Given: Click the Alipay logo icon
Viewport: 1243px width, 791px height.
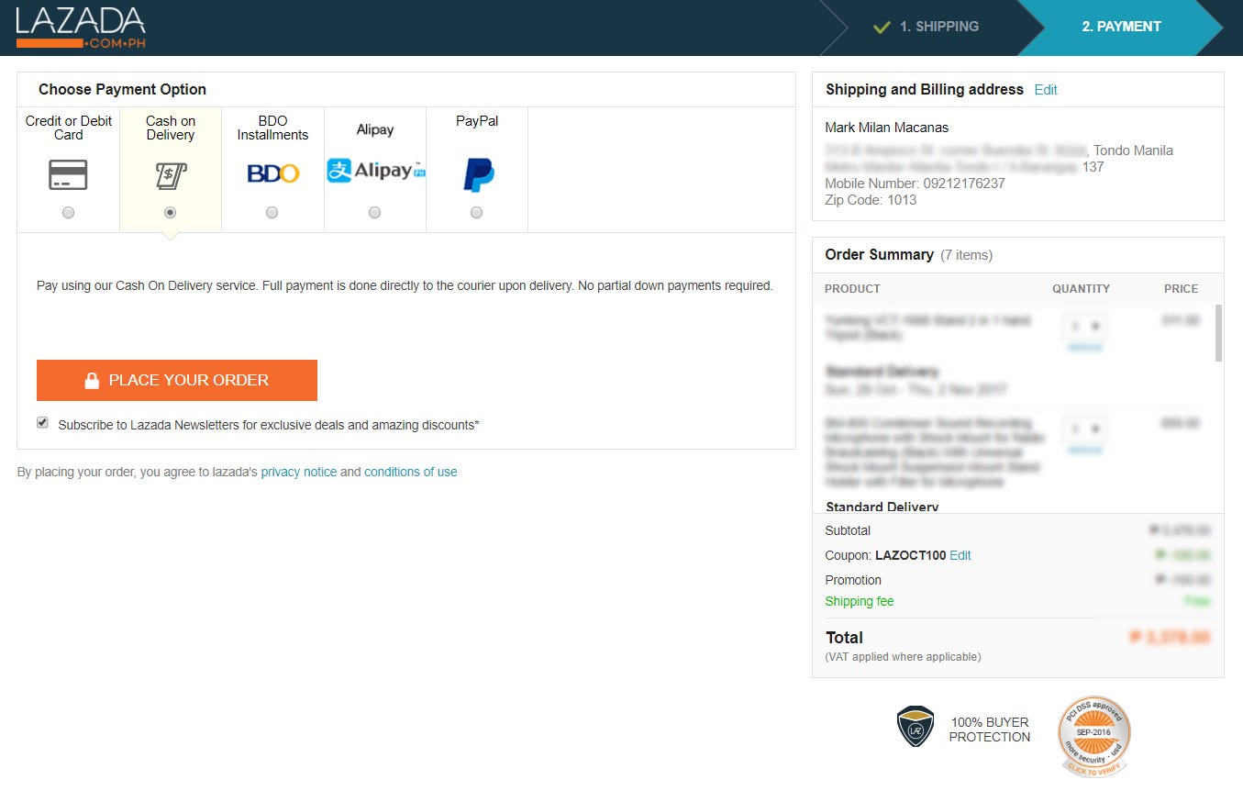Looking at the screenshot, I should [x=375, y=171].
